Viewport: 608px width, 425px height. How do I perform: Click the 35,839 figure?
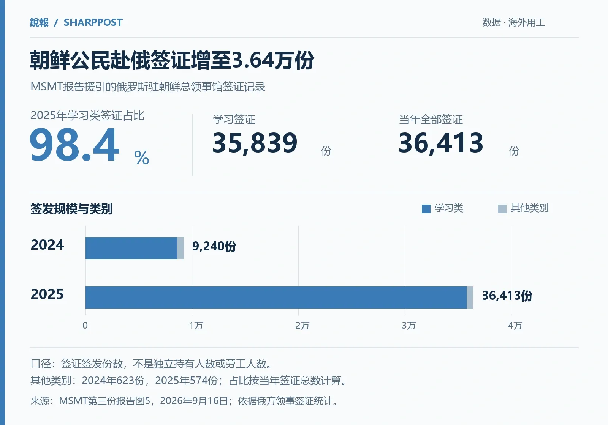(x=255, y=143)
